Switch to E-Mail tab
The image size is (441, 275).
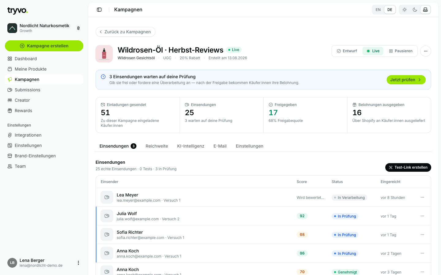220,146
